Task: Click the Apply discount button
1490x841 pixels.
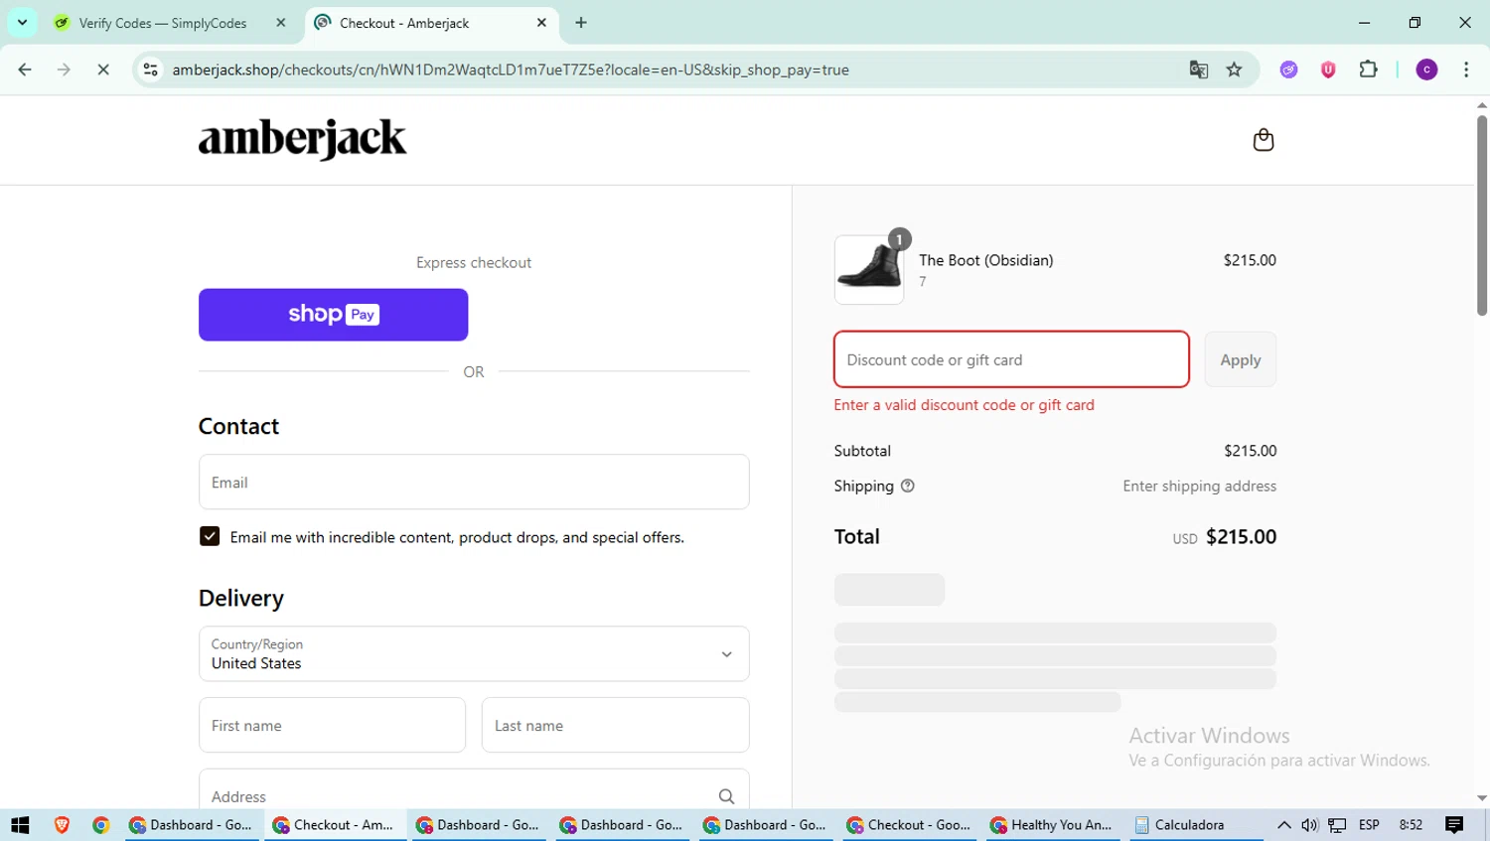Action: point(1240,359)
